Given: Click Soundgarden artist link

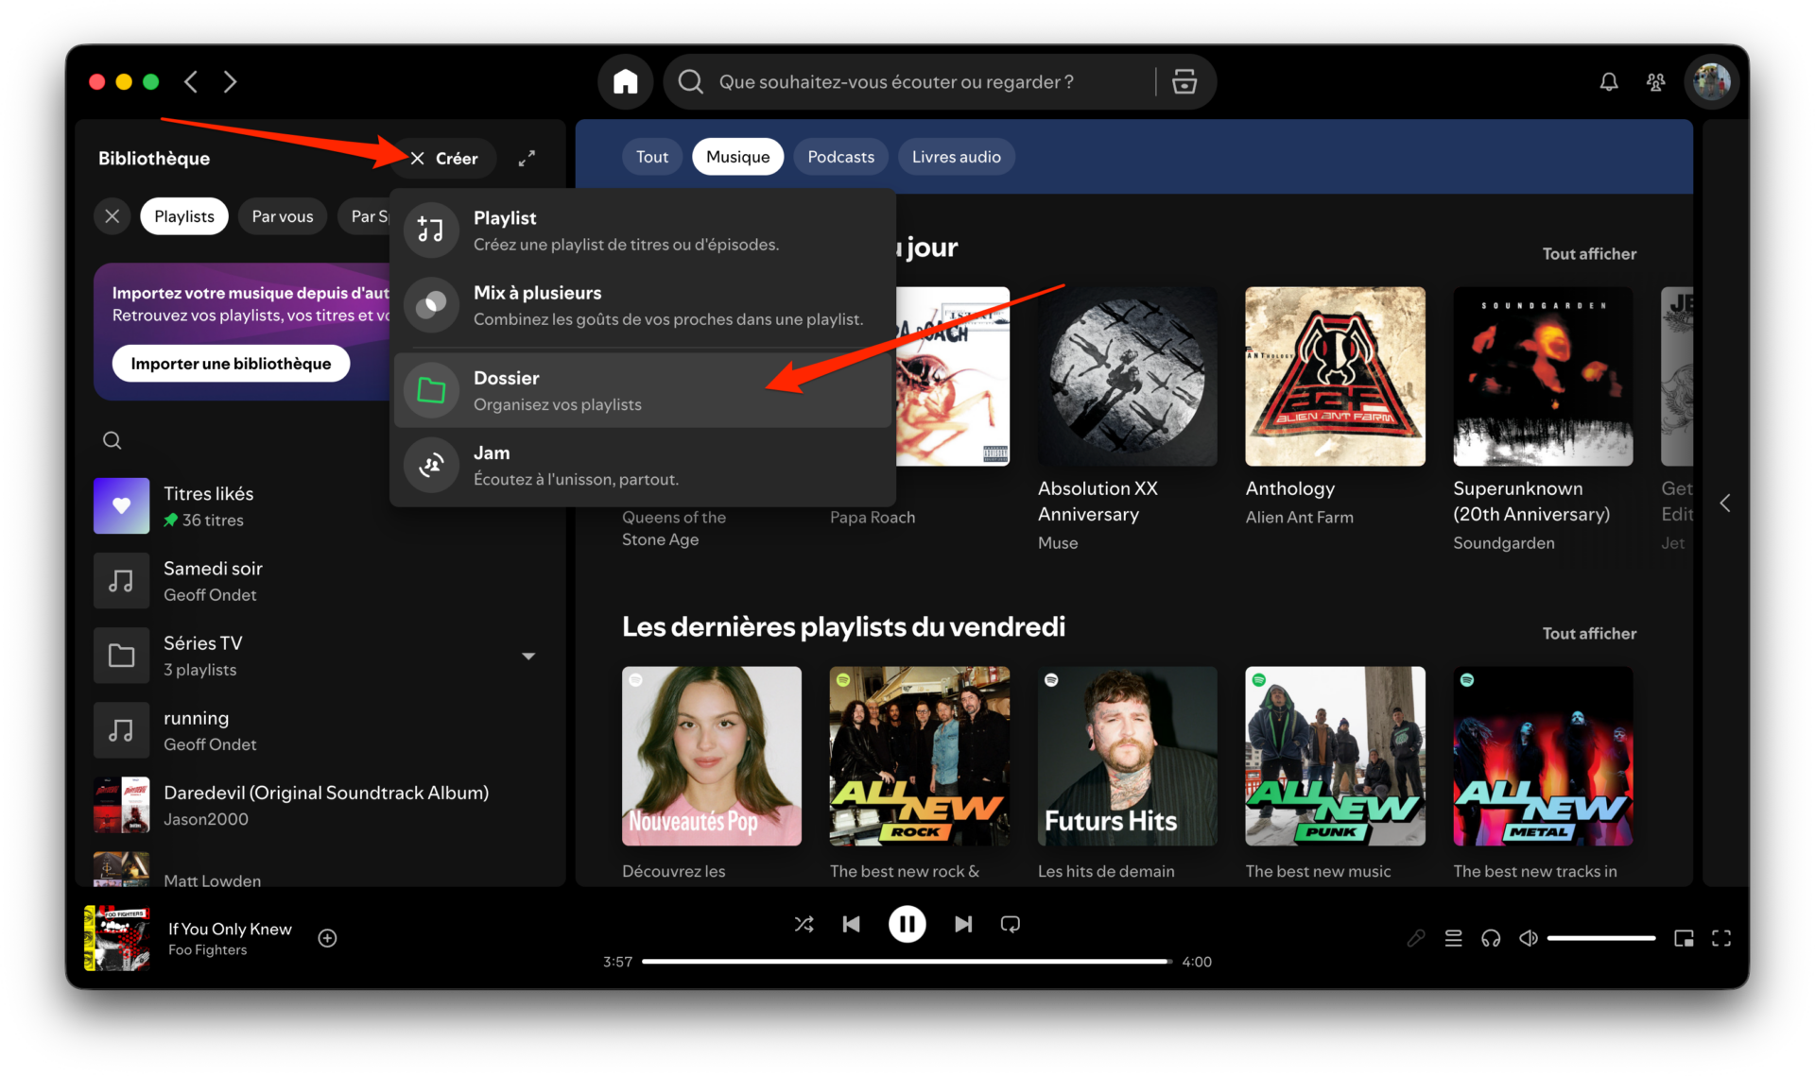Looking at the screenshot, I should (x=1503, y=542).
